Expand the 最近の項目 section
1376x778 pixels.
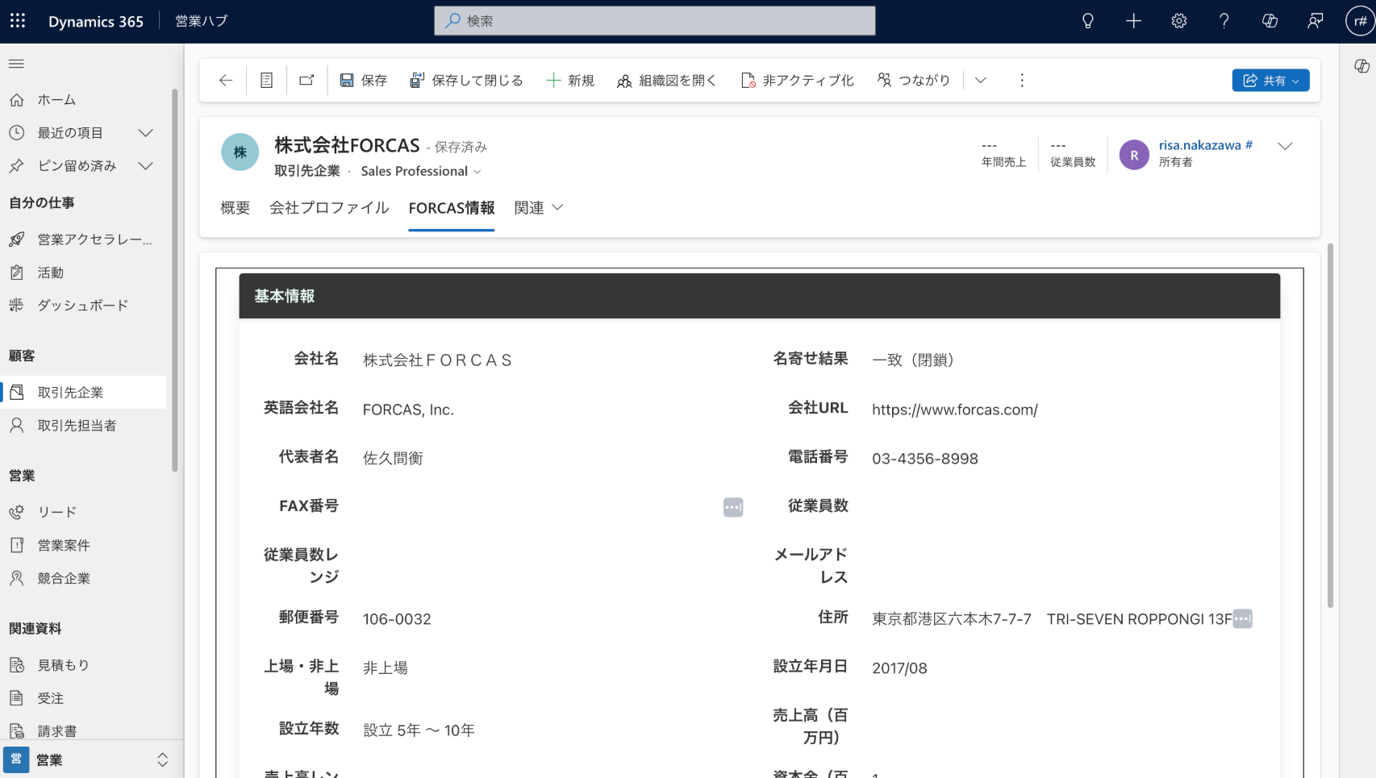(145, 133)
